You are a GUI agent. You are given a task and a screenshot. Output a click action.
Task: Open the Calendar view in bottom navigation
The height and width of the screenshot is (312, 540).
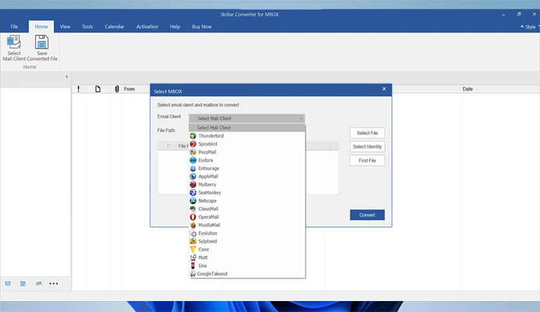(23, 284)
